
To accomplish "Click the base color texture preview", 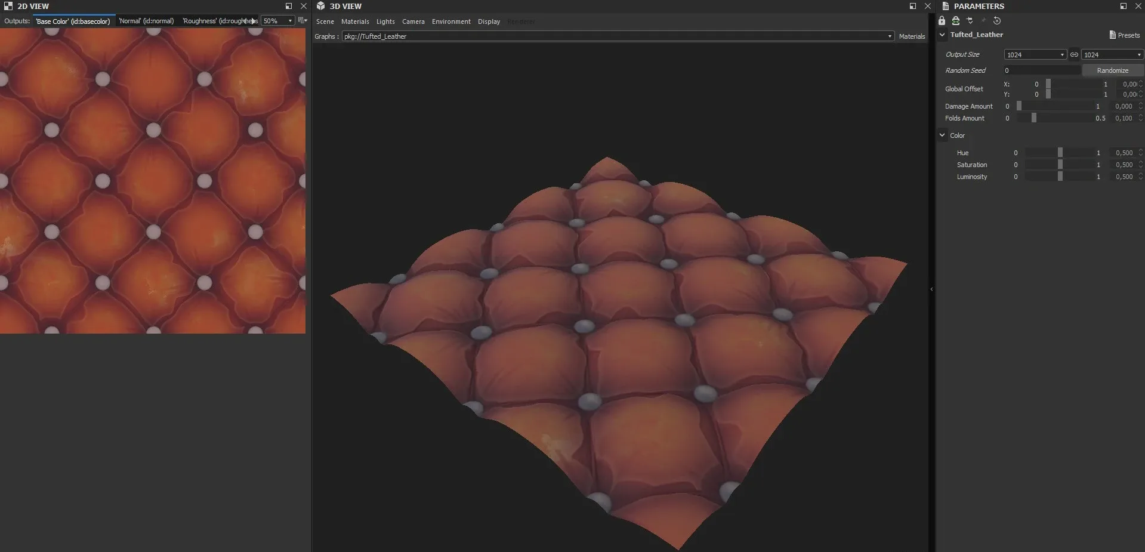I will [153, 181].
